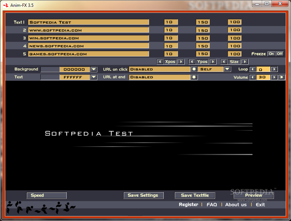The image size is (291, 221).
Task: Select Text 1 Size value 100
Action: click(235, 22)
